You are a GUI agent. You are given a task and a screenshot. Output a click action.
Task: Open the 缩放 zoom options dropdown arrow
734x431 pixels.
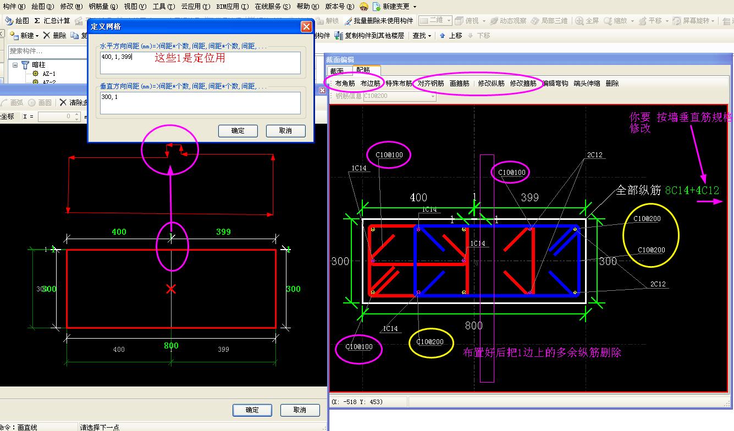coord(632,21)
